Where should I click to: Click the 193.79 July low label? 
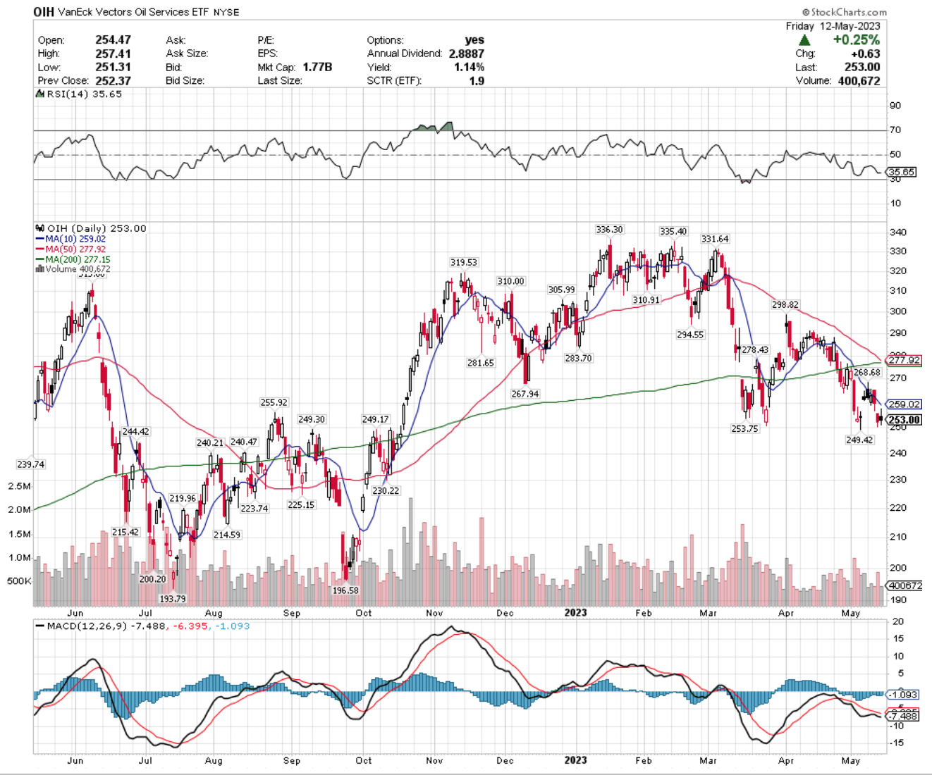click(x=172, y=600)
